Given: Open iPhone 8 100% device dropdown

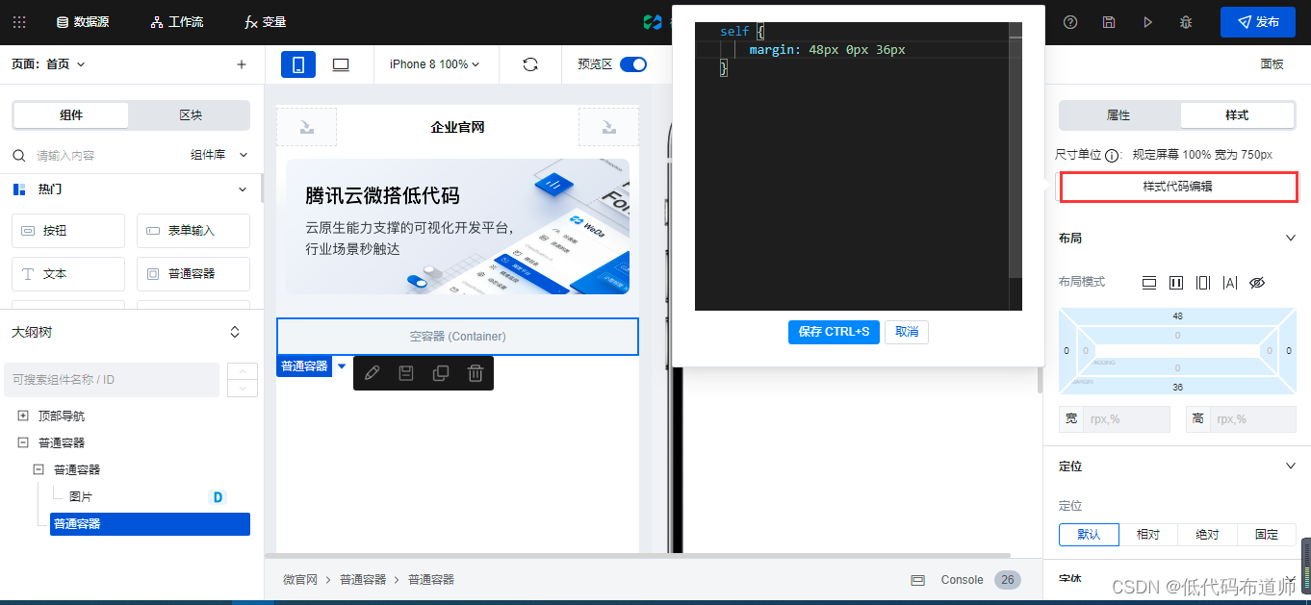Looking at the screenshot, I should coord(434,64).
